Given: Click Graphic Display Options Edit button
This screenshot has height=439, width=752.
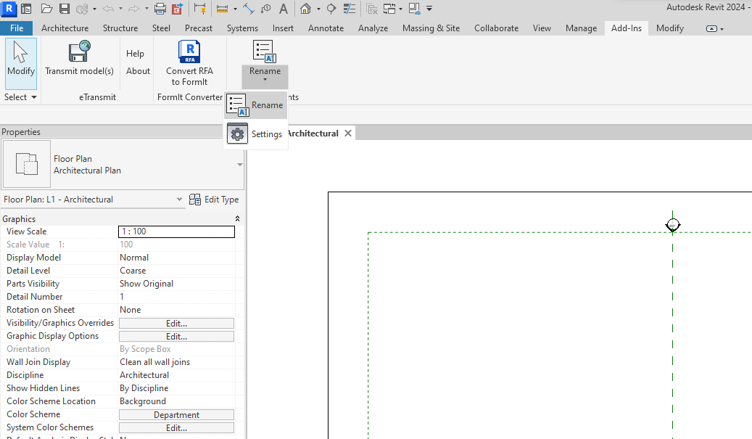Looking at the screenshot, I should click(176, 337).
